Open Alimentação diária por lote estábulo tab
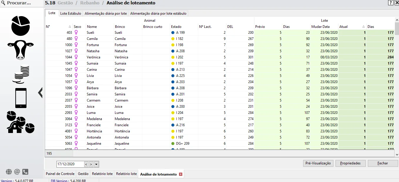This screenshot has width=399, height=182. (158, 14)
